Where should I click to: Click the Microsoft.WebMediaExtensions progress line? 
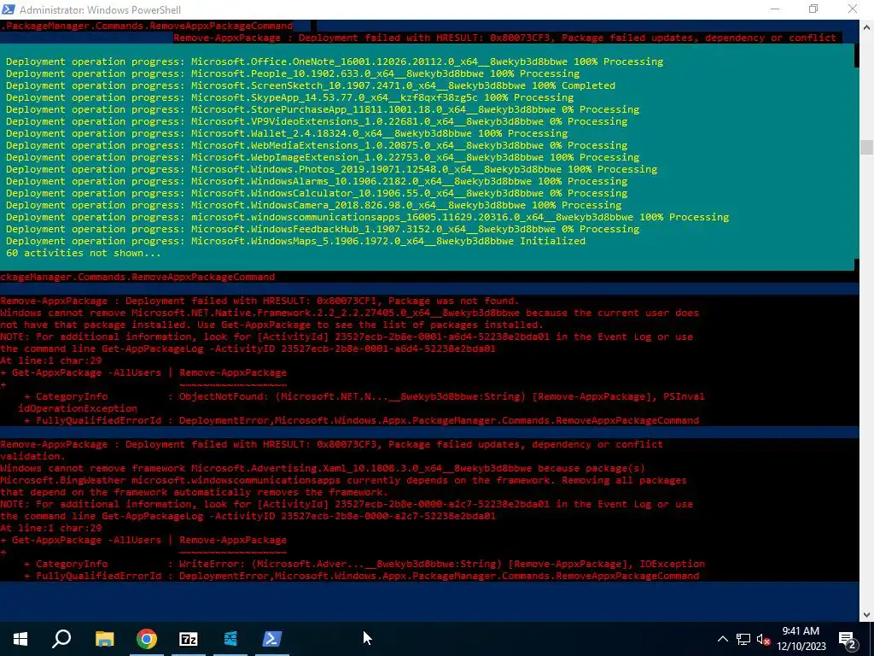click(317, 145)
